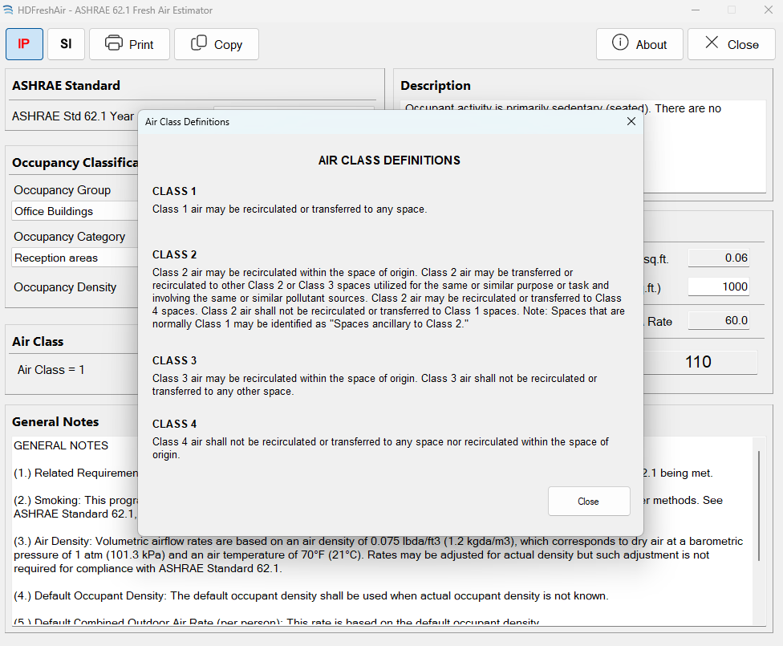783x646 pixels.
Task: Click the Air Class = 1 text
Action: pos(51,370)
